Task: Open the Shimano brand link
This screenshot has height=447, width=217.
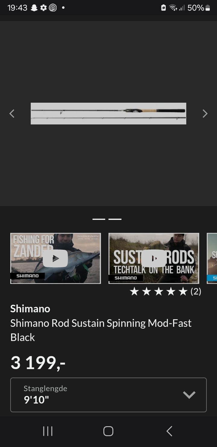Action: tap(30, 309)
